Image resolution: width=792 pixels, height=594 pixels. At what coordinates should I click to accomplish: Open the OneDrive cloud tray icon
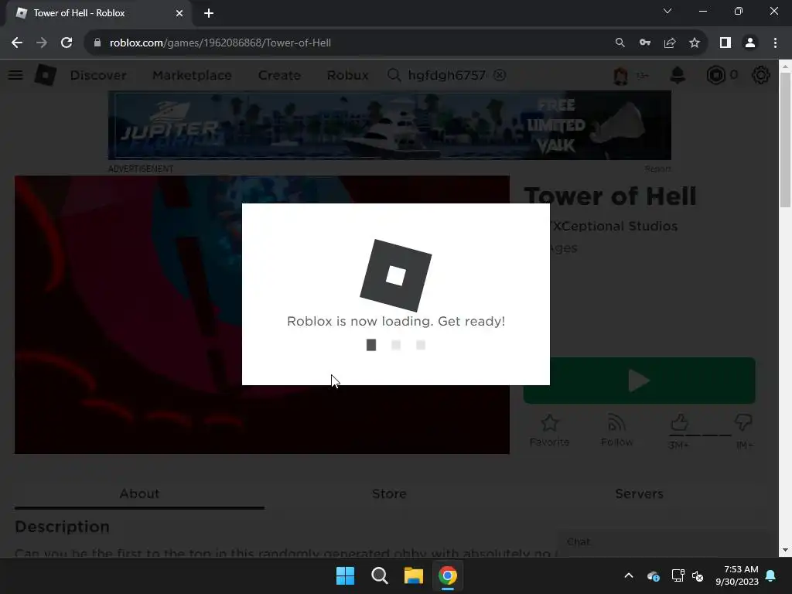[x=653, y=575]
